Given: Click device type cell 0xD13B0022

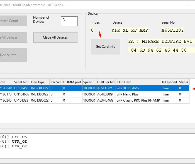Looking at the screenshot, I should (x=40, y=100).
